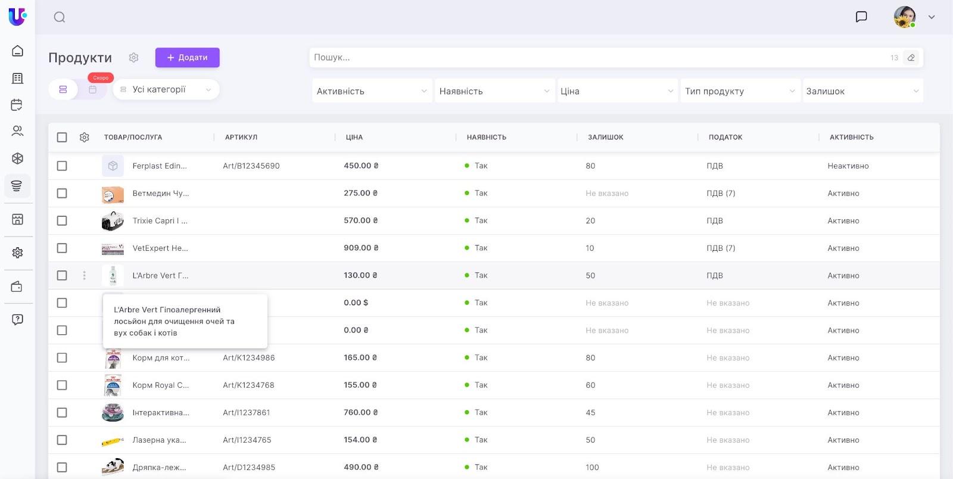Click the magnifier search icon in top bar
This screenshot has height=479, width=953.
60,17
